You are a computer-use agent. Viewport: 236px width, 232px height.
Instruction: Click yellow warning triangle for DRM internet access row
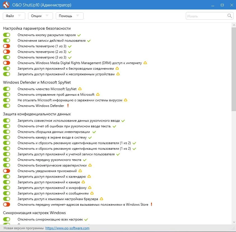[x=145, y=63]
